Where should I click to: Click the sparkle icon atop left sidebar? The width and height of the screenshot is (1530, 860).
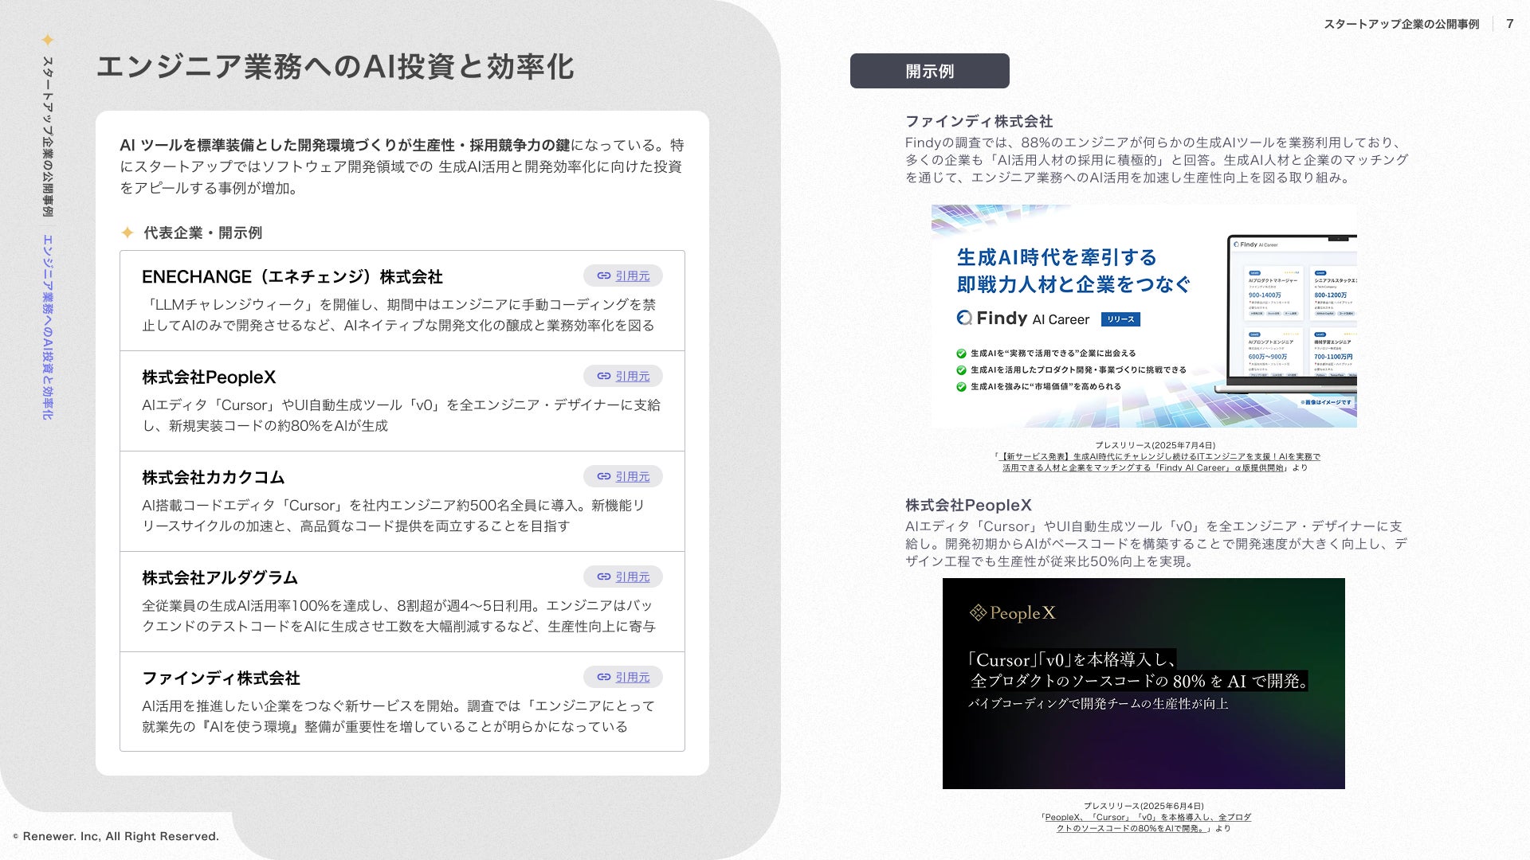[x=48, y=40]
